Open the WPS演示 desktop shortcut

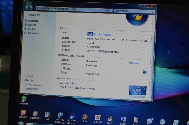tap(23, 114)
